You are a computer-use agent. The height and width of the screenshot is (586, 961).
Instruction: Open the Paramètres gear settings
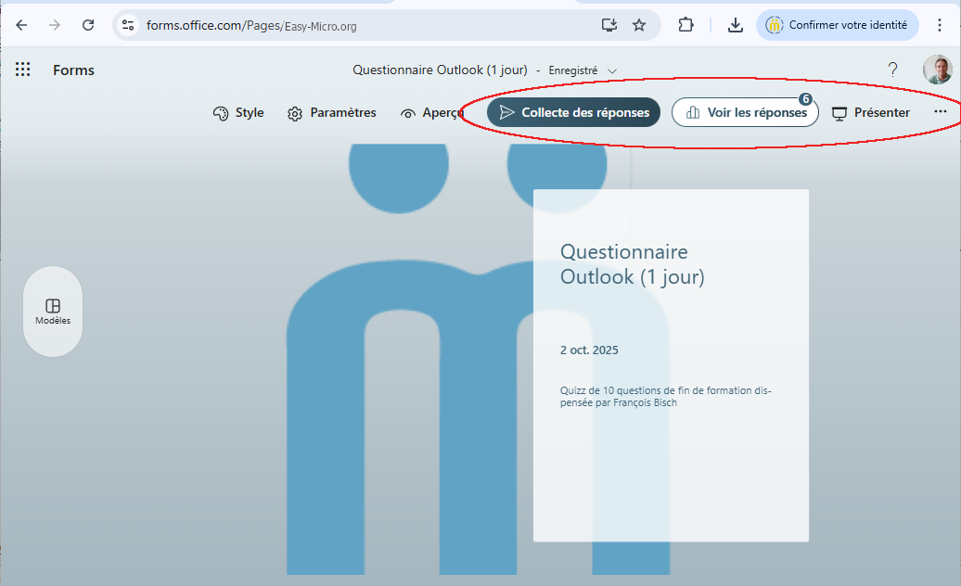pyautogui.click(x=331, y=113)
